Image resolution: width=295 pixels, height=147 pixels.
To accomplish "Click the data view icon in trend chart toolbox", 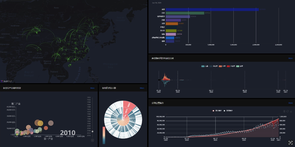I will (284, 111).
